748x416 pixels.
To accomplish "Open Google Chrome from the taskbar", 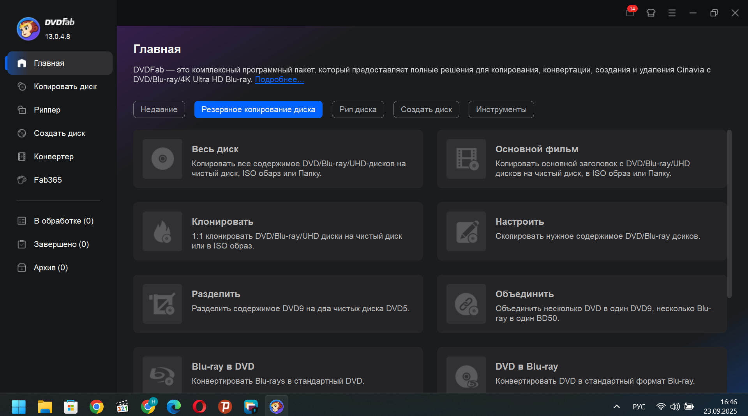I will point(96,407).
